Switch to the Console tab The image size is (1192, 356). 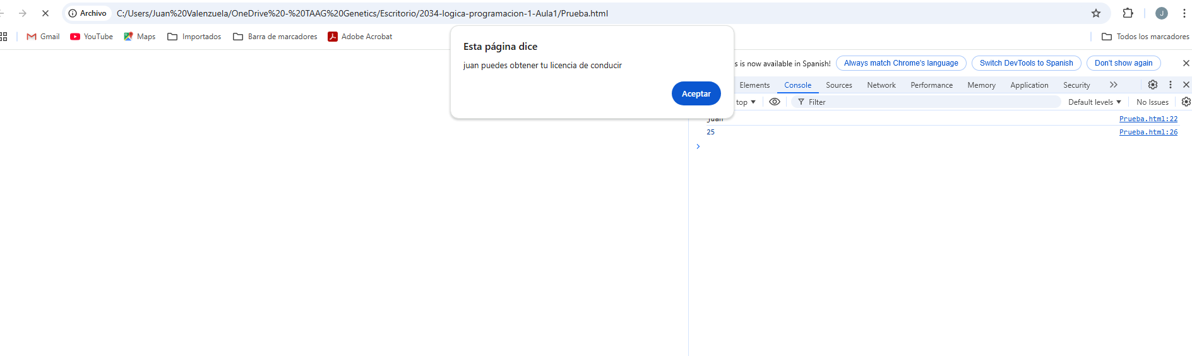click(x=797, y=85)
